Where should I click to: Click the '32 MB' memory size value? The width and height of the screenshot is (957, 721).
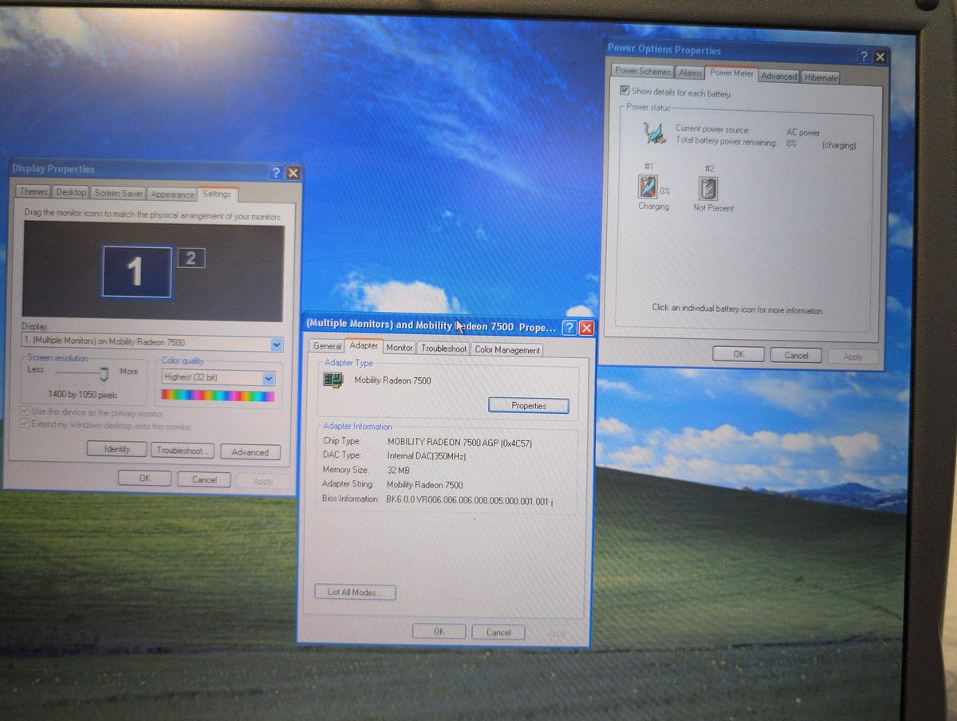coord(399,471)
